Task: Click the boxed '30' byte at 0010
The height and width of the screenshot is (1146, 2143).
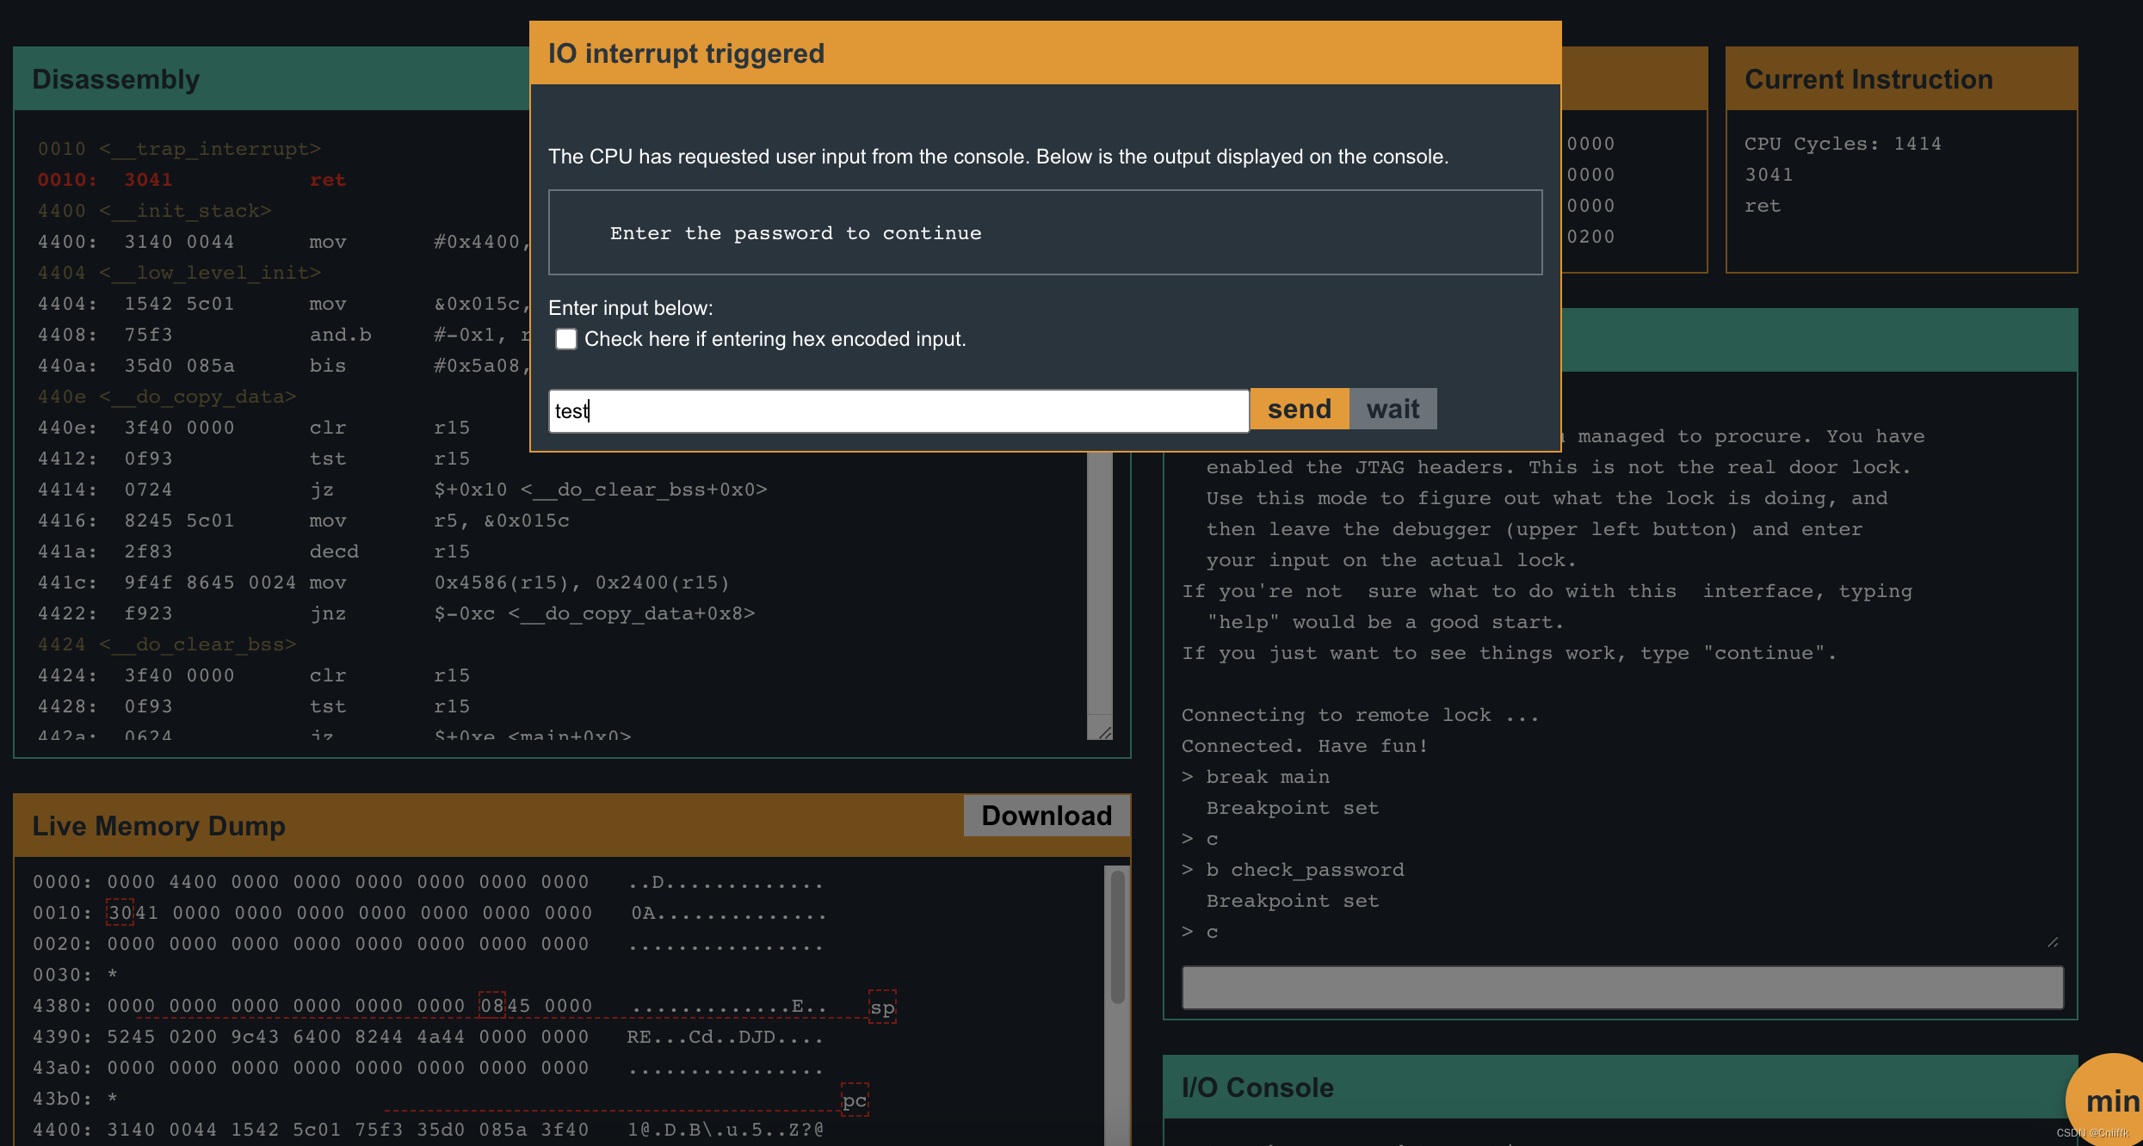Action: (x=120, y=913)
